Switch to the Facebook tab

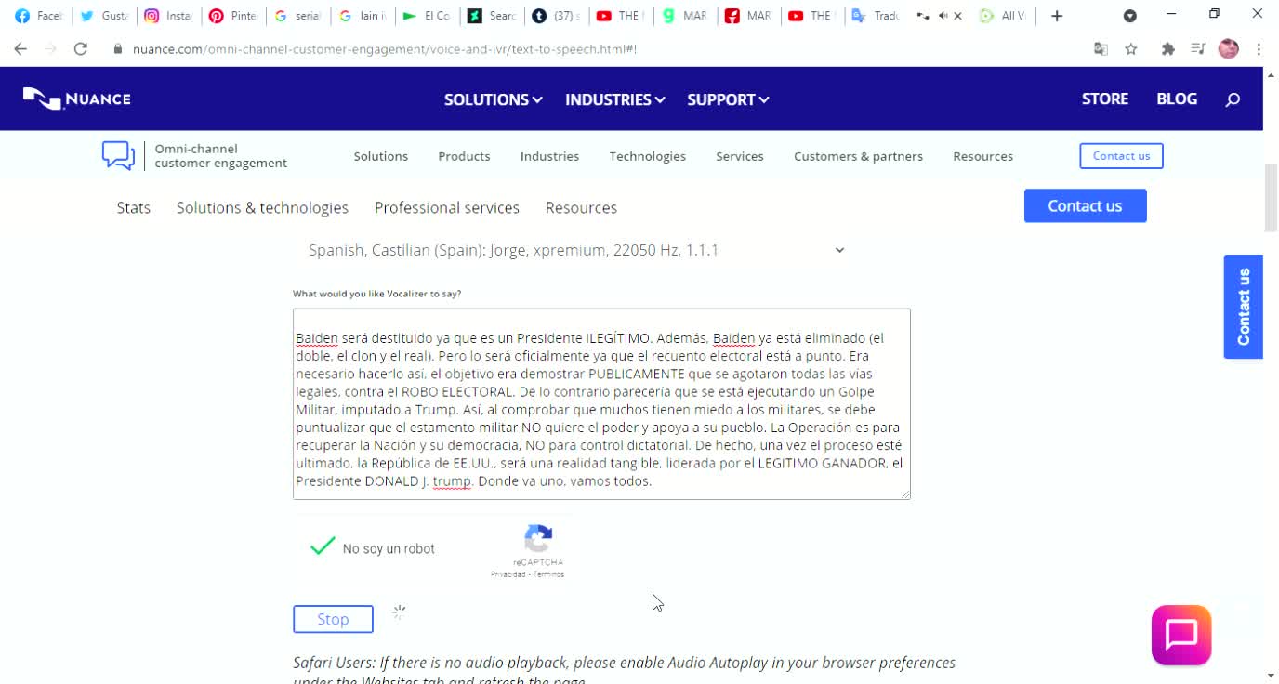coord(39,16)
